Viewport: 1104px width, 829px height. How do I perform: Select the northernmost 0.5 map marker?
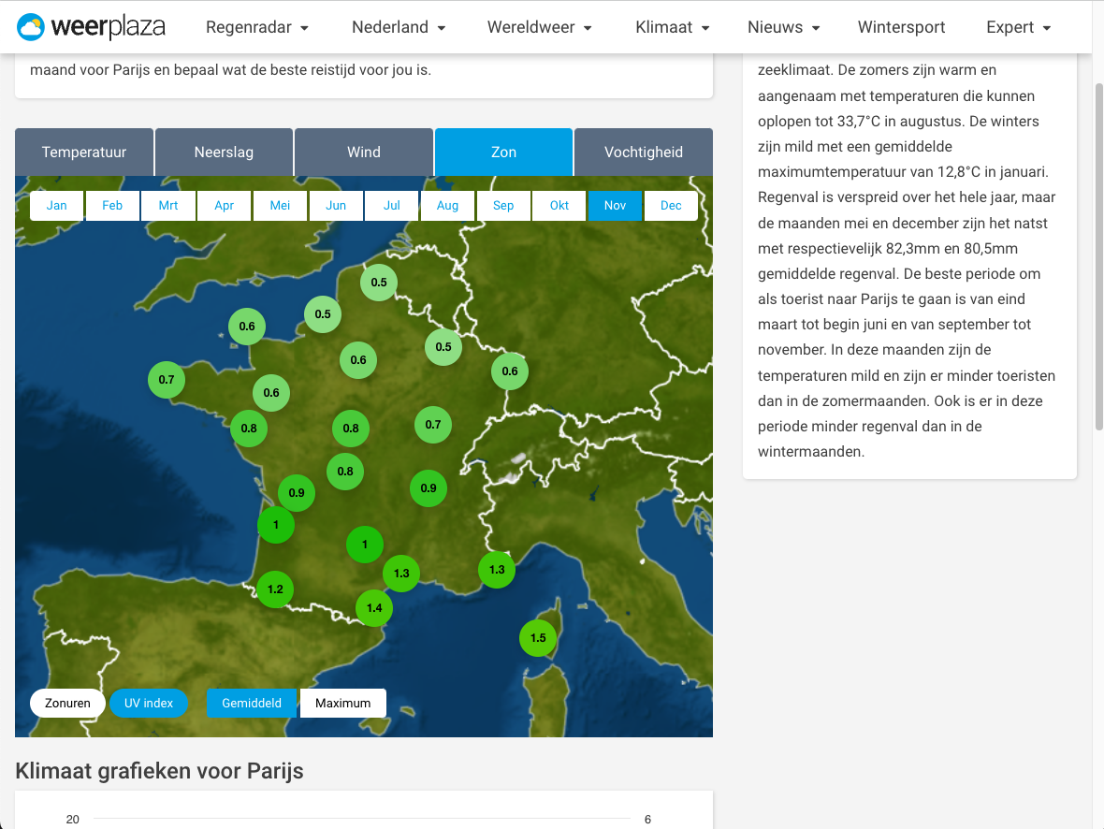coord(379,283)
